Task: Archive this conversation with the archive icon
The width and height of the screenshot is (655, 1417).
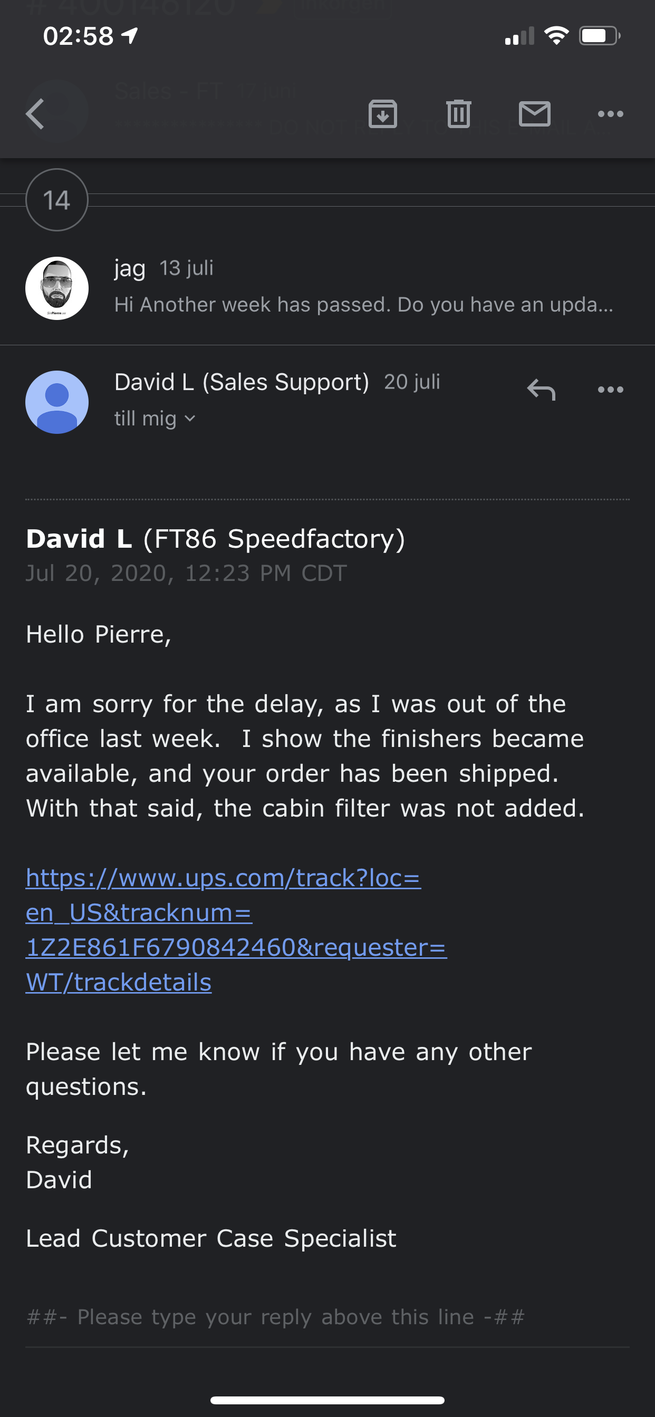Action: 382,114
